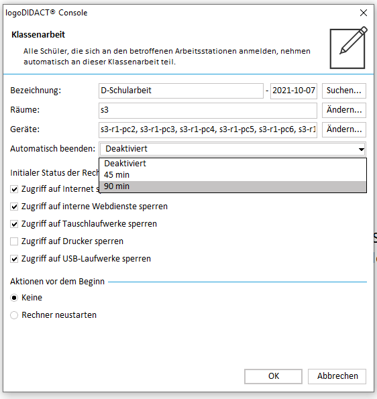This screenshot has width=377, height=399.
Task: Click the Automatisch beenden combo box field
Action: tap(232, 149)
